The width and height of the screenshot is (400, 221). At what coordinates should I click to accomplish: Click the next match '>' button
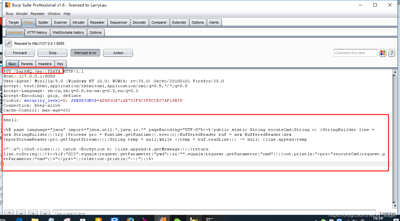pos(45,213)
